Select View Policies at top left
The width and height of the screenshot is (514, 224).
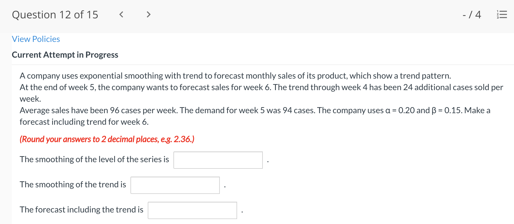(36, 39)
